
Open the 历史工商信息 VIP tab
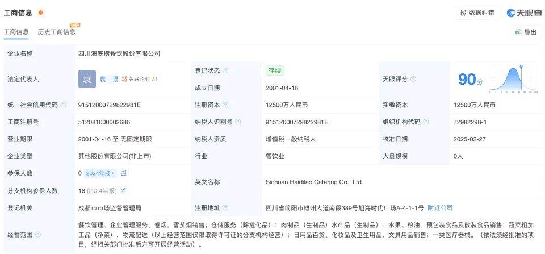tap(57, 32)
